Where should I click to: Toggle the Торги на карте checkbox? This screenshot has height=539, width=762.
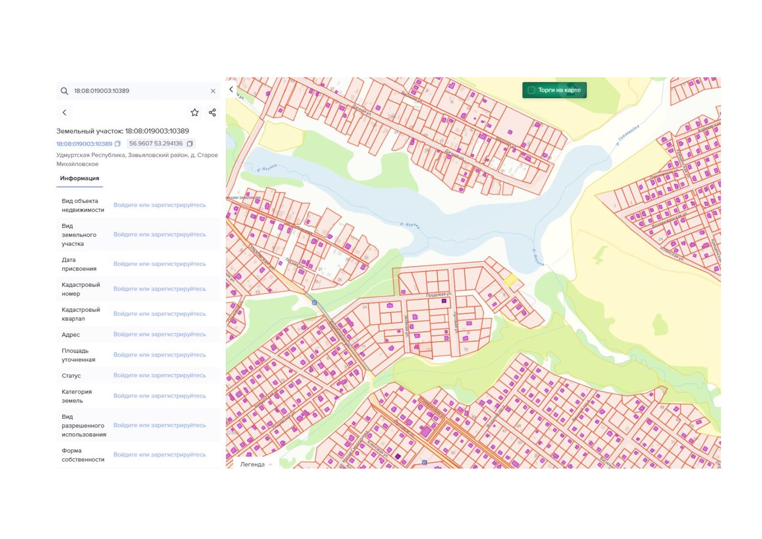(x=531, y=90)
